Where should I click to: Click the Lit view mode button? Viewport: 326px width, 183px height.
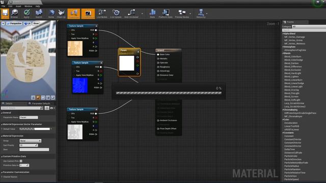(x=28, y=23)
